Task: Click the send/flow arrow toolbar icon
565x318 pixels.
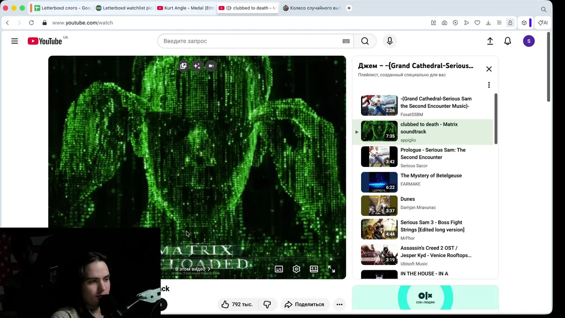Action: [x=467, y=23]
